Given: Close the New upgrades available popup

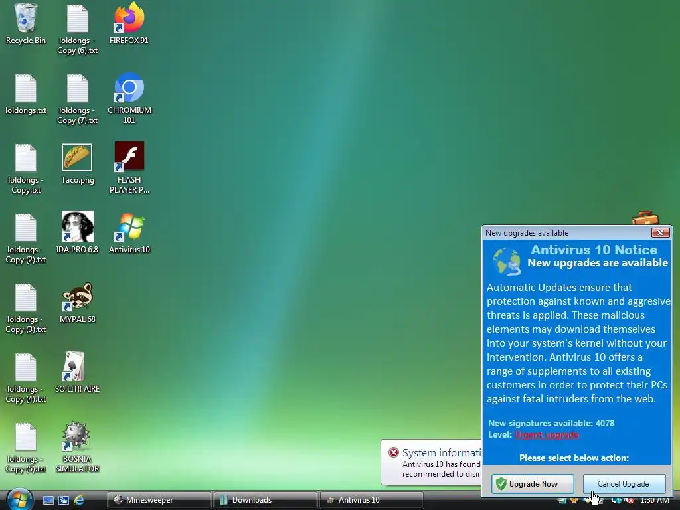Looking at the screenshot, I should point(661,233).
